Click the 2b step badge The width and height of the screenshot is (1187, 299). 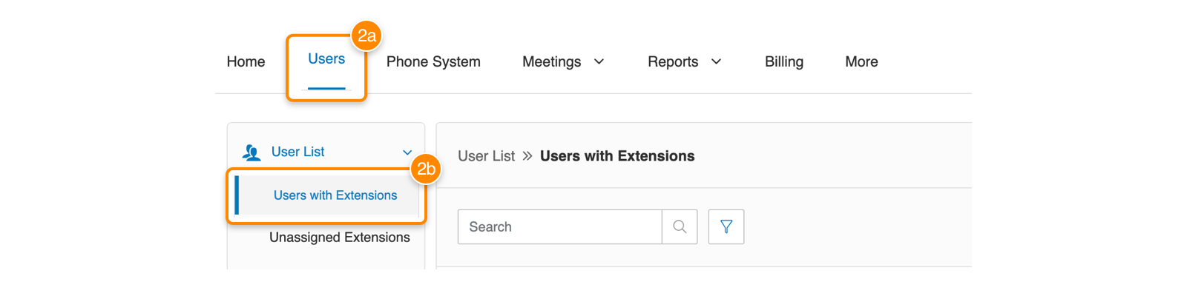[426, 169]
